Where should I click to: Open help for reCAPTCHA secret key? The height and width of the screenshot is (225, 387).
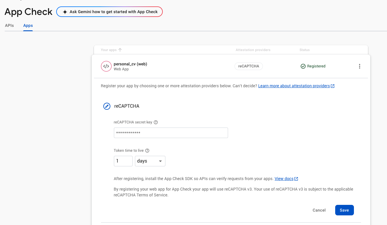point(156,122)
